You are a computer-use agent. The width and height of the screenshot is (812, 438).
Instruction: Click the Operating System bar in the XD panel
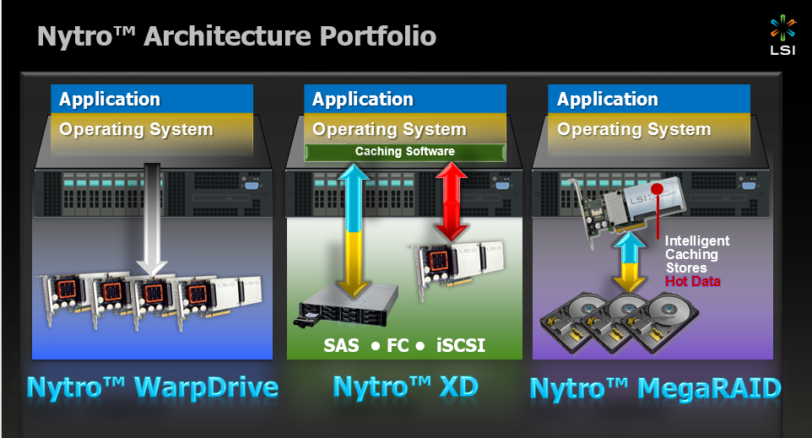pyautogui.click(x=405, y=129)
